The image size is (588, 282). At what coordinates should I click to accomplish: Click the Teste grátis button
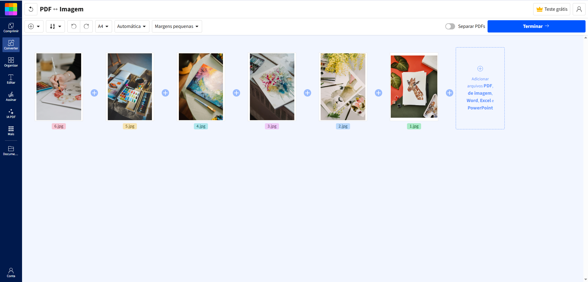[552, 9]
